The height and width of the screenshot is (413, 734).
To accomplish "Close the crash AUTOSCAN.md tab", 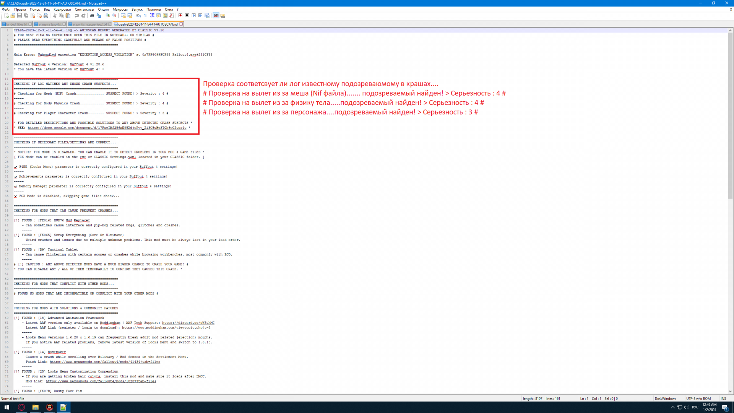I will [181, 24].
